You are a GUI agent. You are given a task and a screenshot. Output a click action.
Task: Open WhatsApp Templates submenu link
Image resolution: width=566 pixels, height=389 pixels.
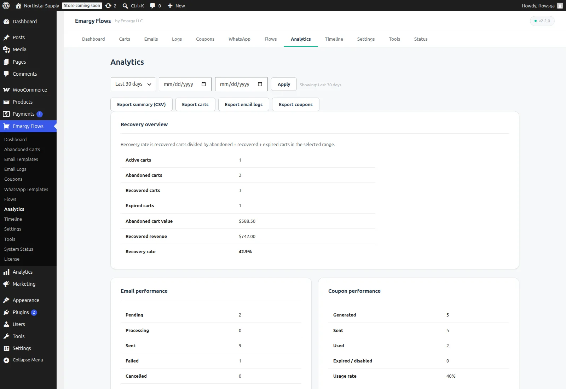[26, 190]
